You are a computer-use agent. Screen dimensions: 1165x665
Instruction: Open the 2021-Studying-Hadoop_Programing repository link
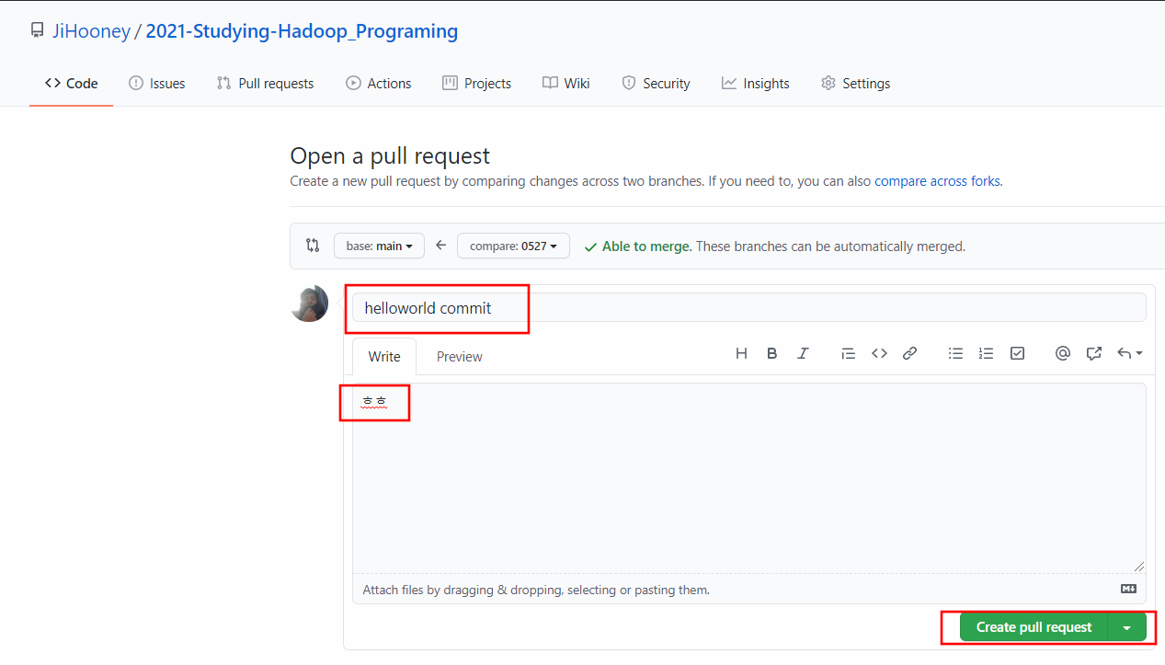click(x=302, y=31)
